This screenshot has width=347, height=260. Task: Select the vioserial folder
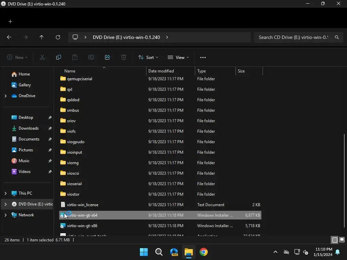pos(160,184)
